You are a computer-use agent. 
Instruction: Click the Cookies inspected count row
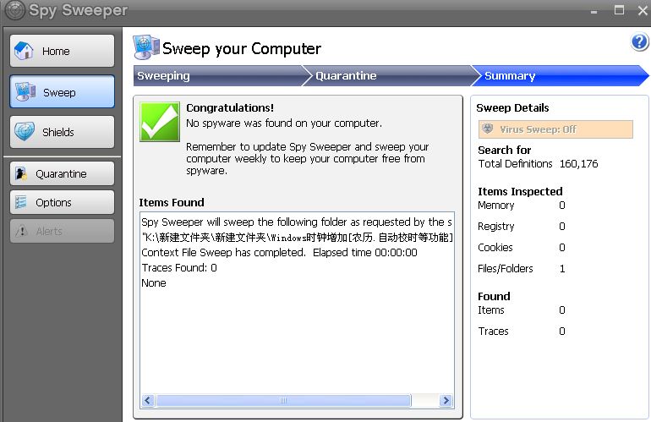522,248
